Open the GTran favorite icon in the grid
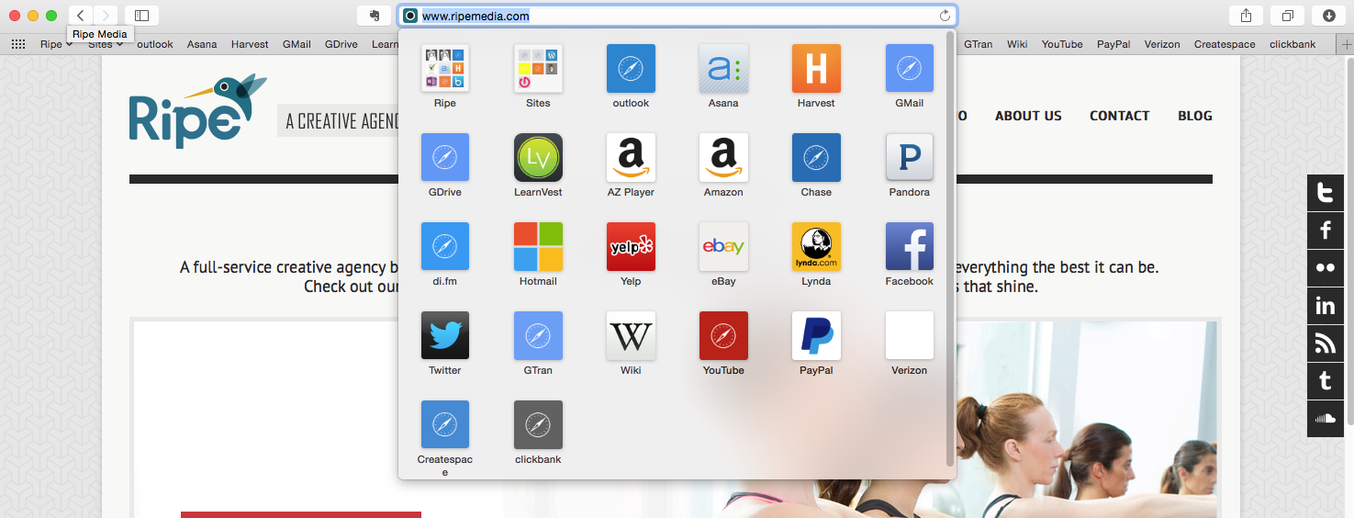This screenshot has width=1354, height=518. click(x=538, y=335)
